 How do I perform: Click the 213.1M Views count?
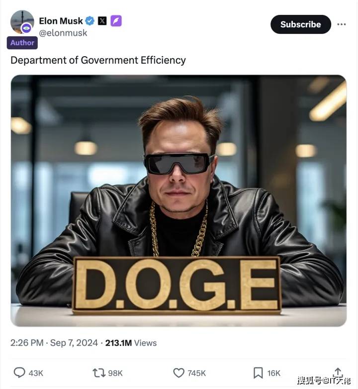tap(131, 343)
